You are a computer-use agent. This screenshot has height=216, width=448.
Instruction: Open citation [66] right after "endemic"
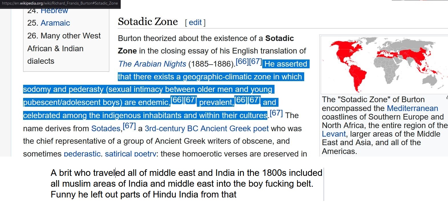tap(177, 100)
